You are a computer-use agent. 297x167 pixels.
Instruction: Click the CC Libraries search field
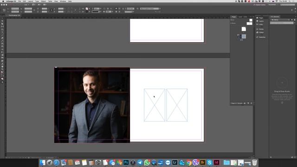pos(282,23)
